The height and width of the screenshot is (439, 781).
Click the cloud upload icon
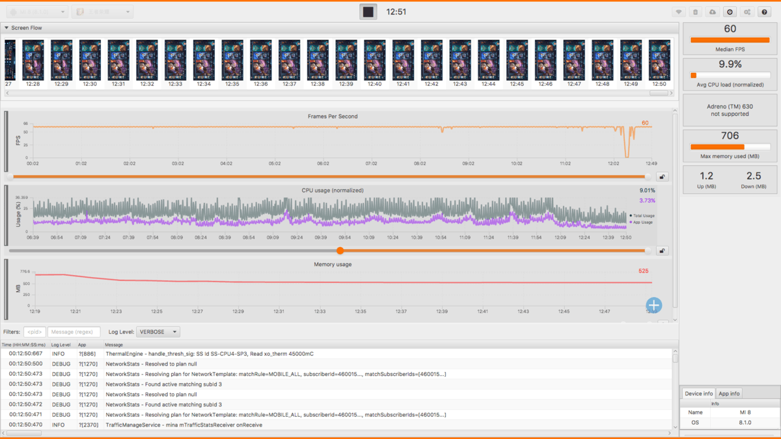point(713,12)
